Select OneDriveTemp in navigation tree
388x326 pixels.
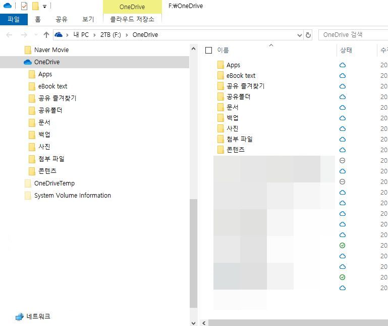(x=54, y=183)
